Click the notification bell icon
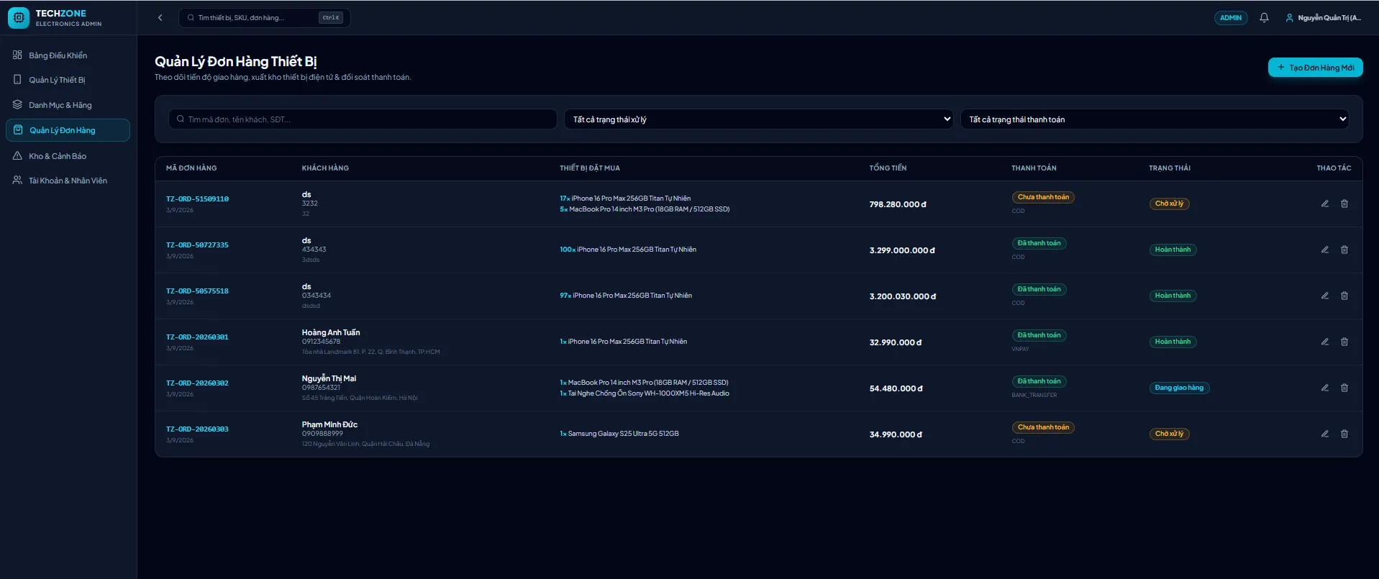1379x579 pixels. [x=1264, y=18]
